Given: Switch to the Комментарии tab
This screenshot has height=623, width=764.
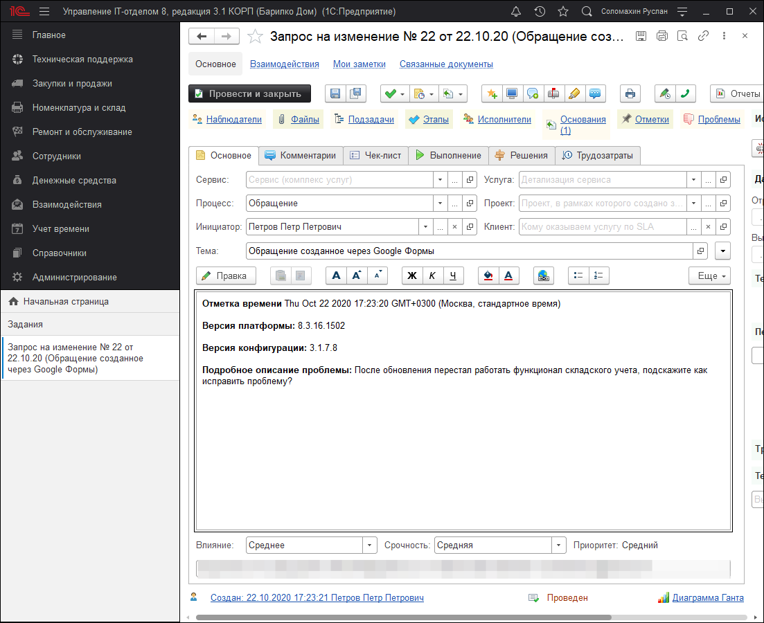Looking at the screenshot, I should 300,156.
